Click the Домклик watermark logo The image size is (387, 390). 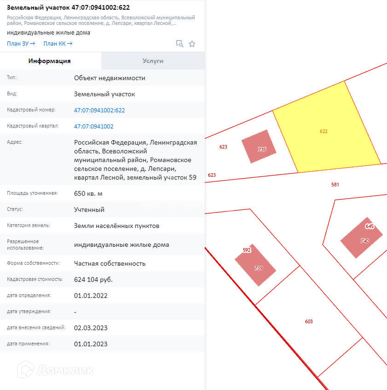tap(55, 369)
